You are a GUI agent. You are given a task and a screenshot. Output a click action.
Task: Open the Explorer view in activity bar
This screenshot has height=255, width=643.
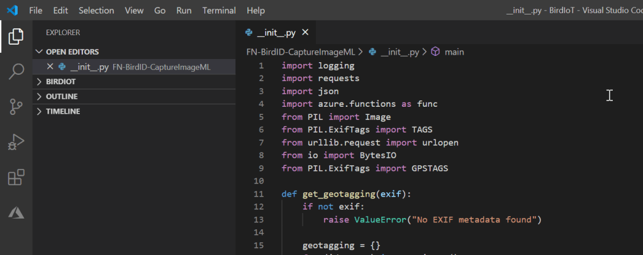pyautogui.click(x=16, y=37)
